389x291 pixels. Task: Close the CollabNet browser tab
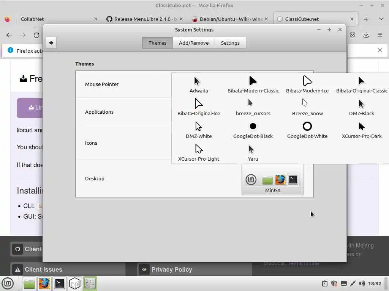tap(95, 19)
